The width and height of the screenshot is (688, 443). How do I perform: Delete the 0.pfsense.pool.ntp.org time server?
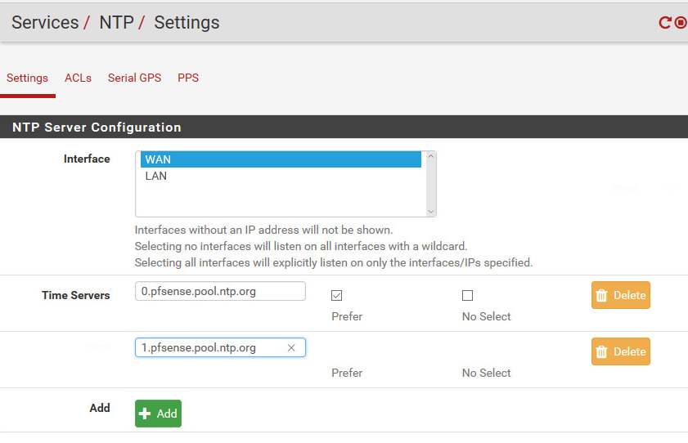coord(620,295)
